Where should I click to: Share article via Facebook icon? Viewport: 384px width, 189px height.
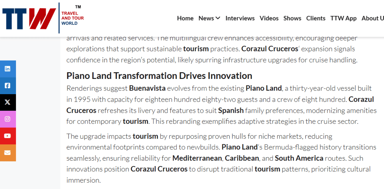[x=7, y=85]
